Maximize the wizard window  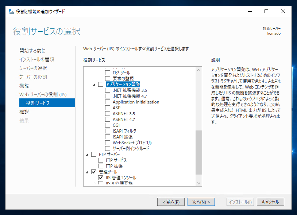[266, 11]
